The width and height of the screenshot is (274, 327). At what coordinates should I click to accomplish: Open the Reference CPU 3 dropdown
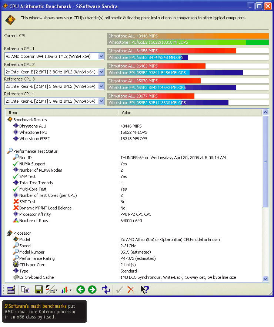coord(101,86)
